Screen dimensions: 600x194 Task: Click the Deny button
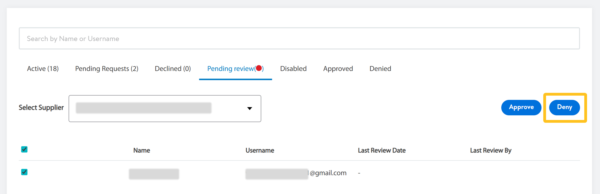point(564,107)
